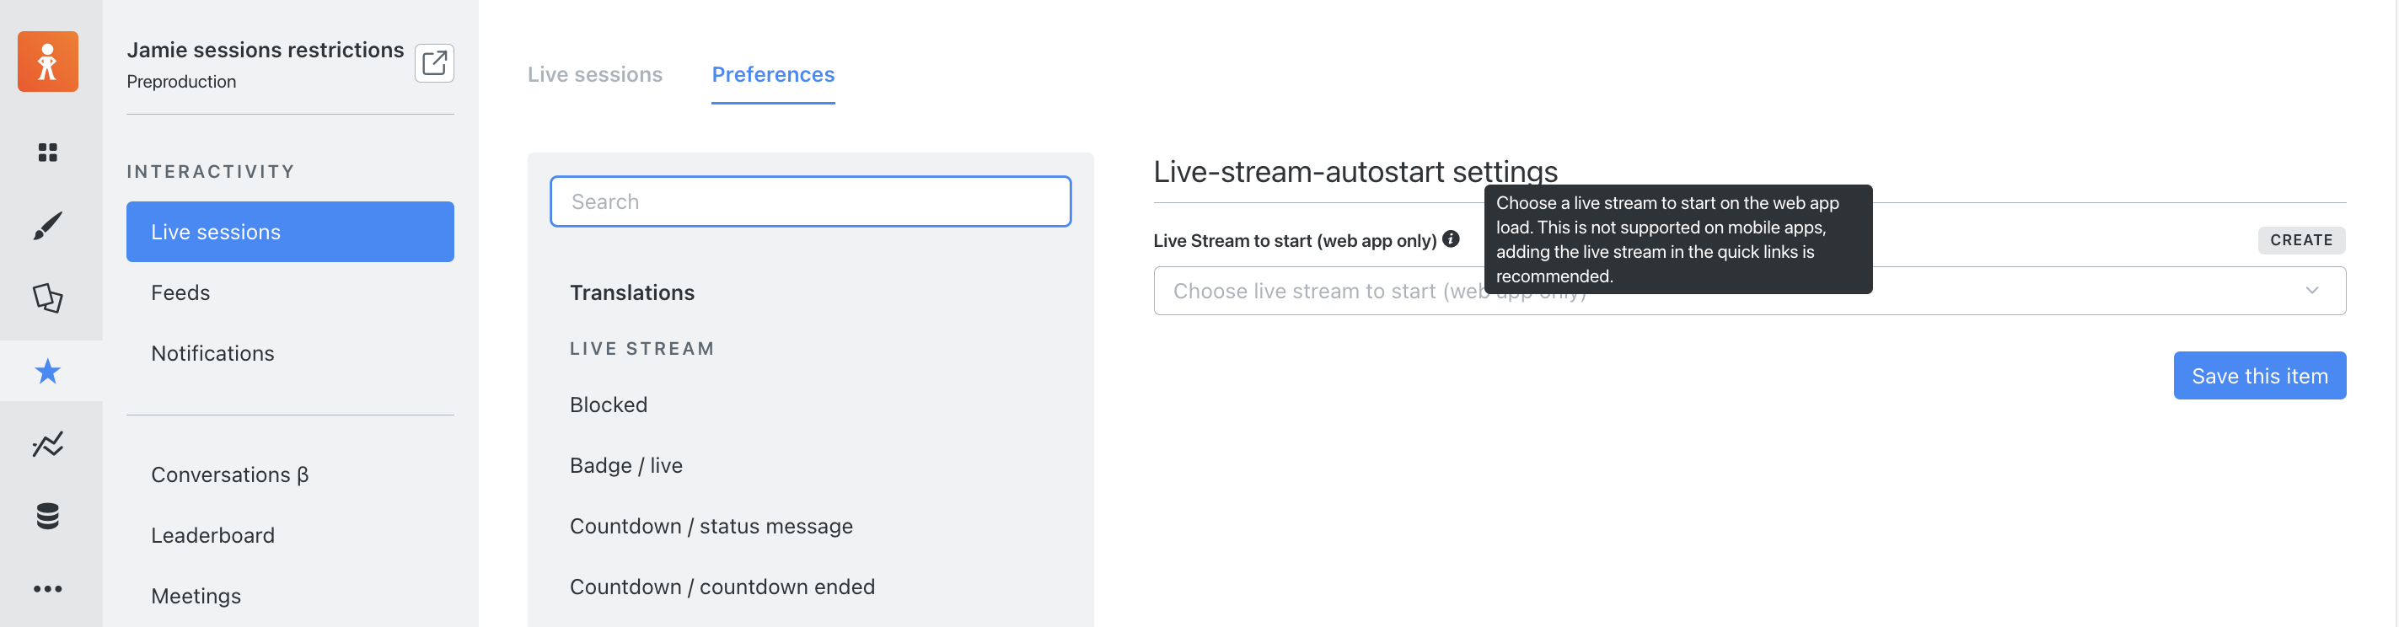Viewport: 2399px width, 627px height.
Task: Open Live sessions in Interactivity sidebar
Action: [x=291, y=232]
